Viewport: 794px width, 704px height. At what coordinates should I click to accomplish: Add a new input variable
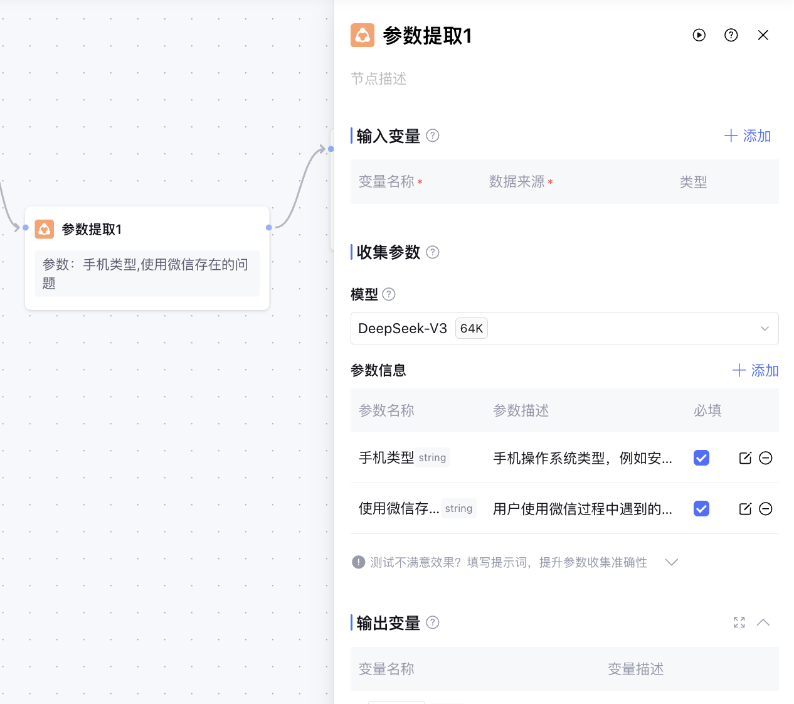748,136
